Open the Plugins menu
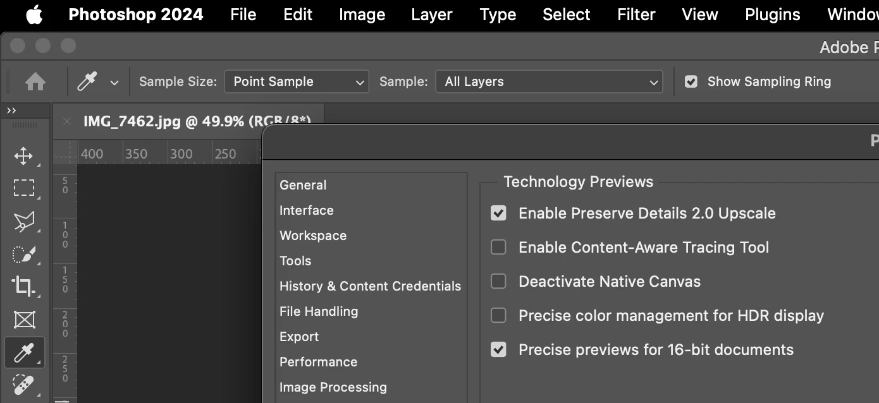The image size is (879, 403). tap(773, 15)
